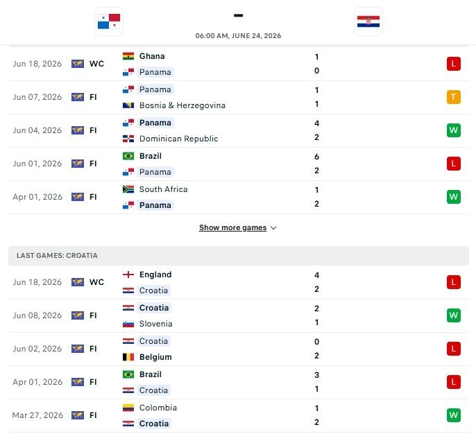Click the Last Games: Croatia header
476x434 pixels.
coord(239,256)
